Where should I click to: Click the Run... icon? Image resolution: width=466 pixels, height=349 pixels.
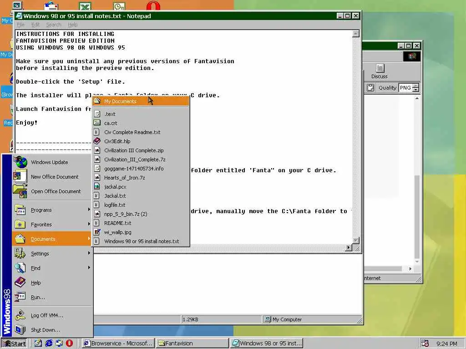(20, 297)
